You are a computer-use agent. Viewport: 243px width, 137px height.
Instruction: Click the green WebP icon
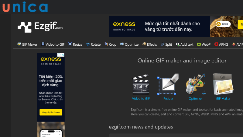199,44
